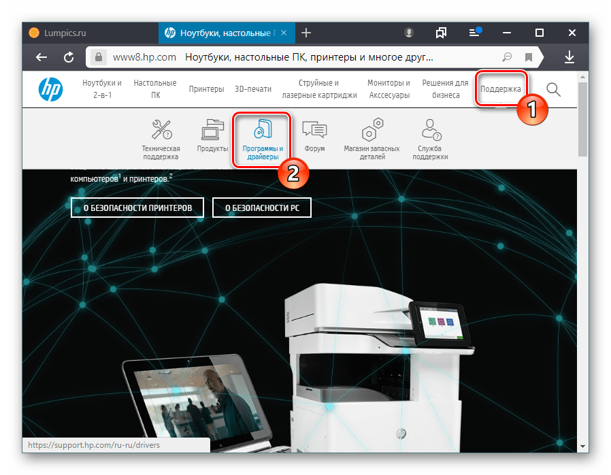The image size is (611, 475).
Task: Go back with the browser back arrow
Action: point(42,57)
